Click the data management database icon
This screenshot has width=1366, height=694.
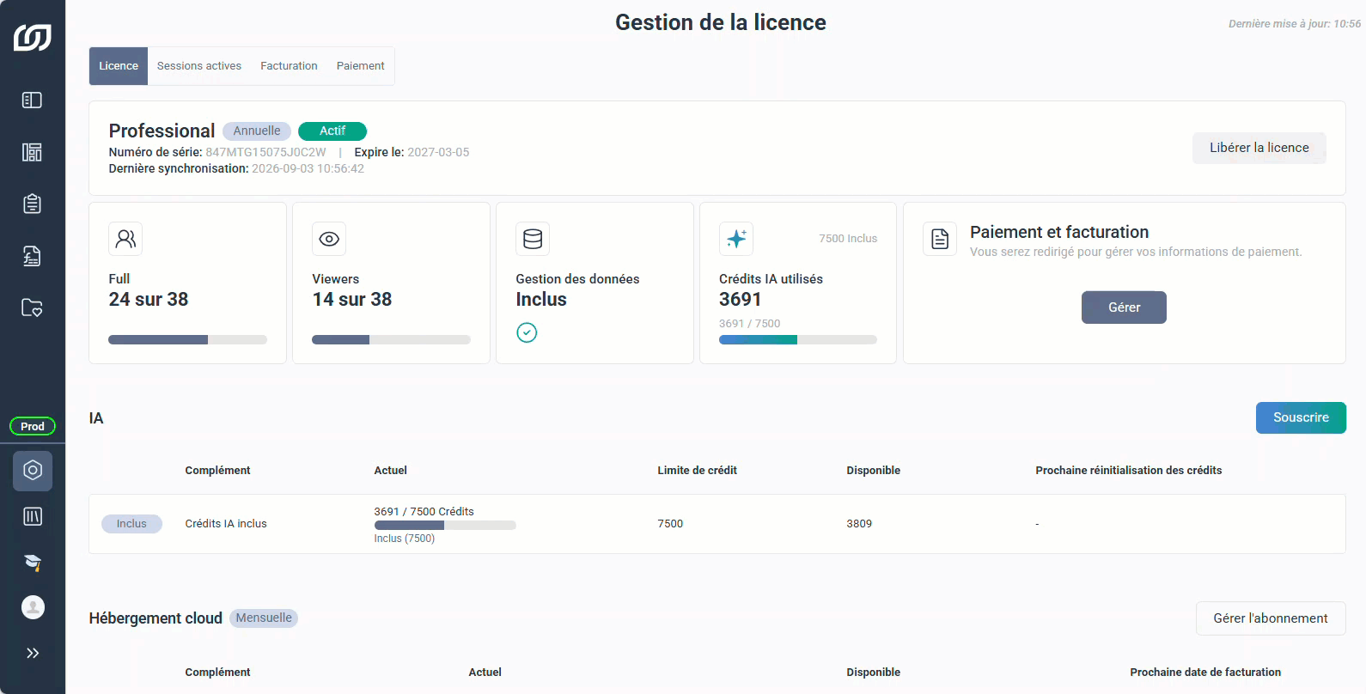(533, 239)
